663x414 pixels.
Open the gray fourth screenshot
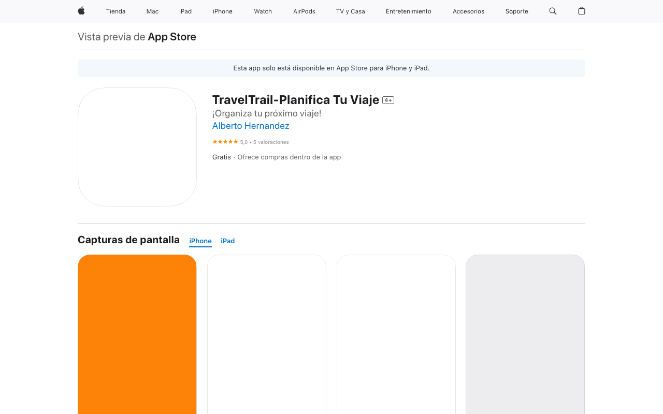(x=525, y=334)
